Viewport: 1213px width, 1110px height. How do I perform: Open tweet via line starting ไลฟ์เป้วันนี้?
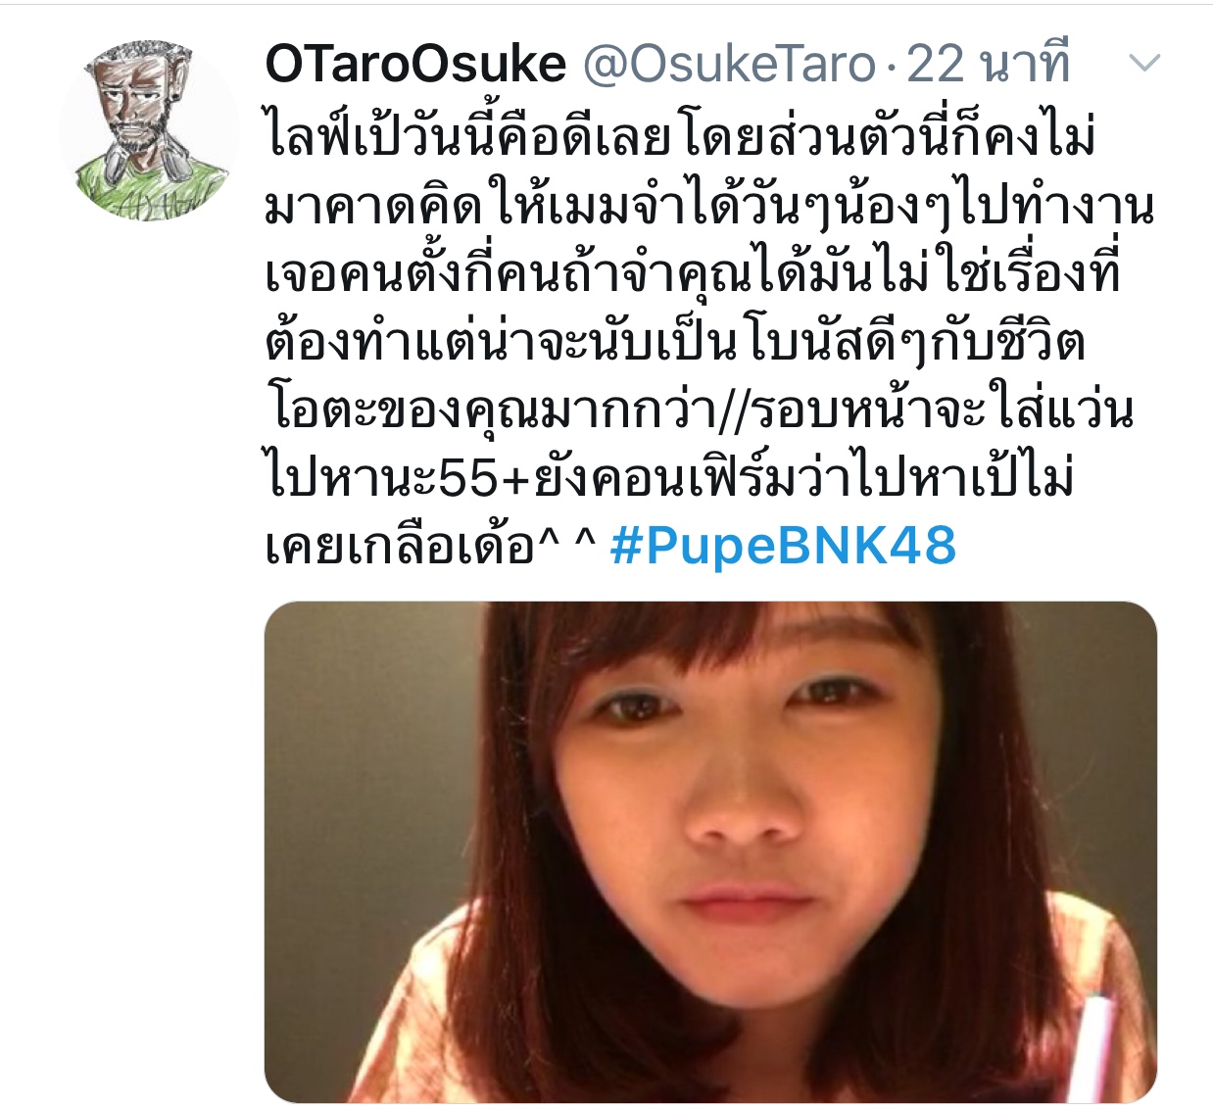pos(680,135)
